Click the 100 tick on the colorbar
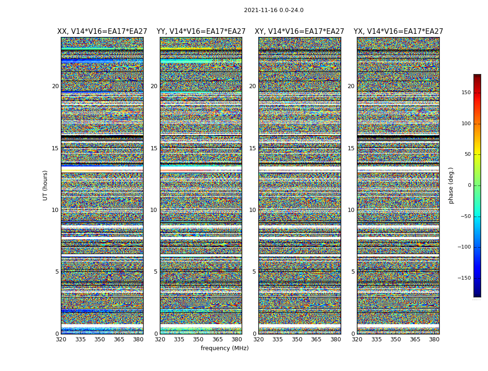Image resolution: width=488 pixels, height=371 pixels. click(x=466, y=123)
